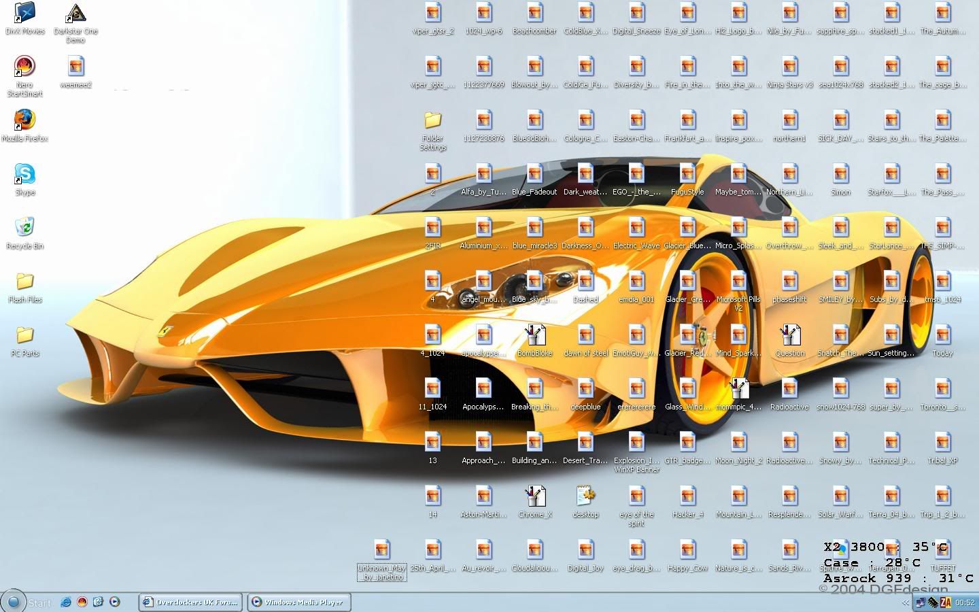The width and height of the screenshot is (979, 612).
Task: Click the taskbar clock showing 00:52
Action: 964,602
